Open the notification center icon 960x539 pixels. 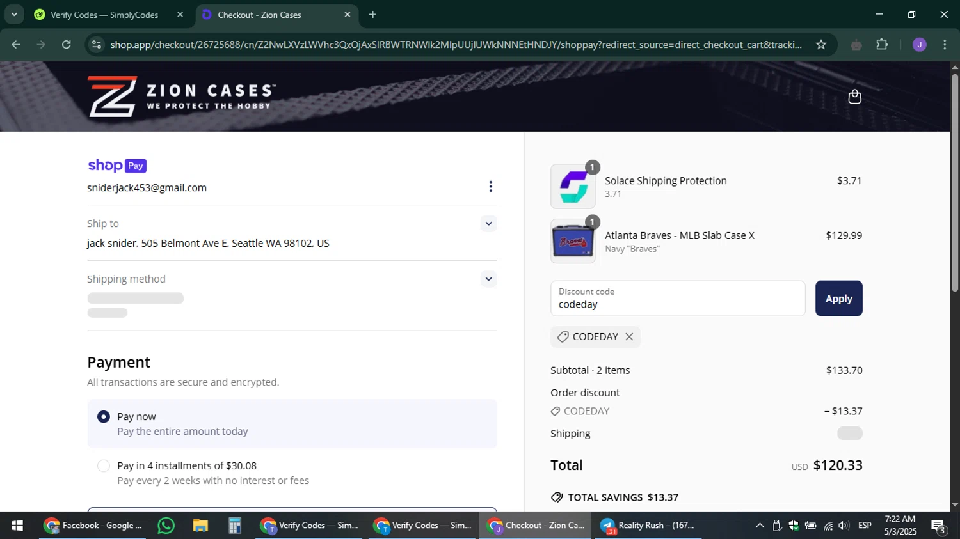[x=939, y=526]
